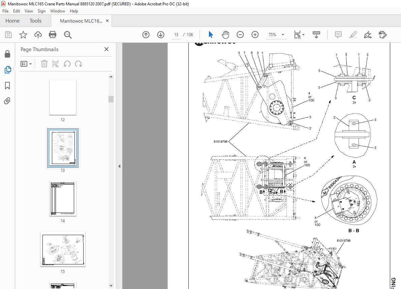Rotate page counterclockwise
The height and width of the screenshot is (289, 401).
tap(67, 64)
